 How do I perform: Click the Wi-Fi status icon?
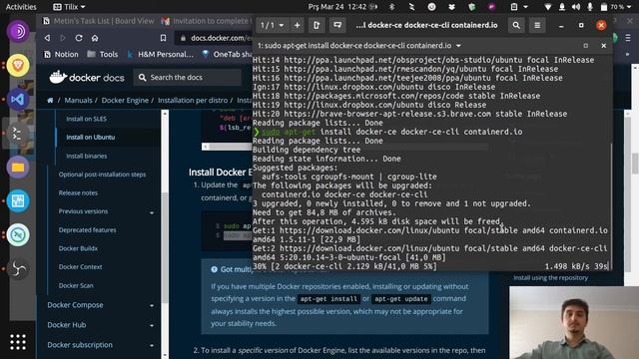point(548,7)
